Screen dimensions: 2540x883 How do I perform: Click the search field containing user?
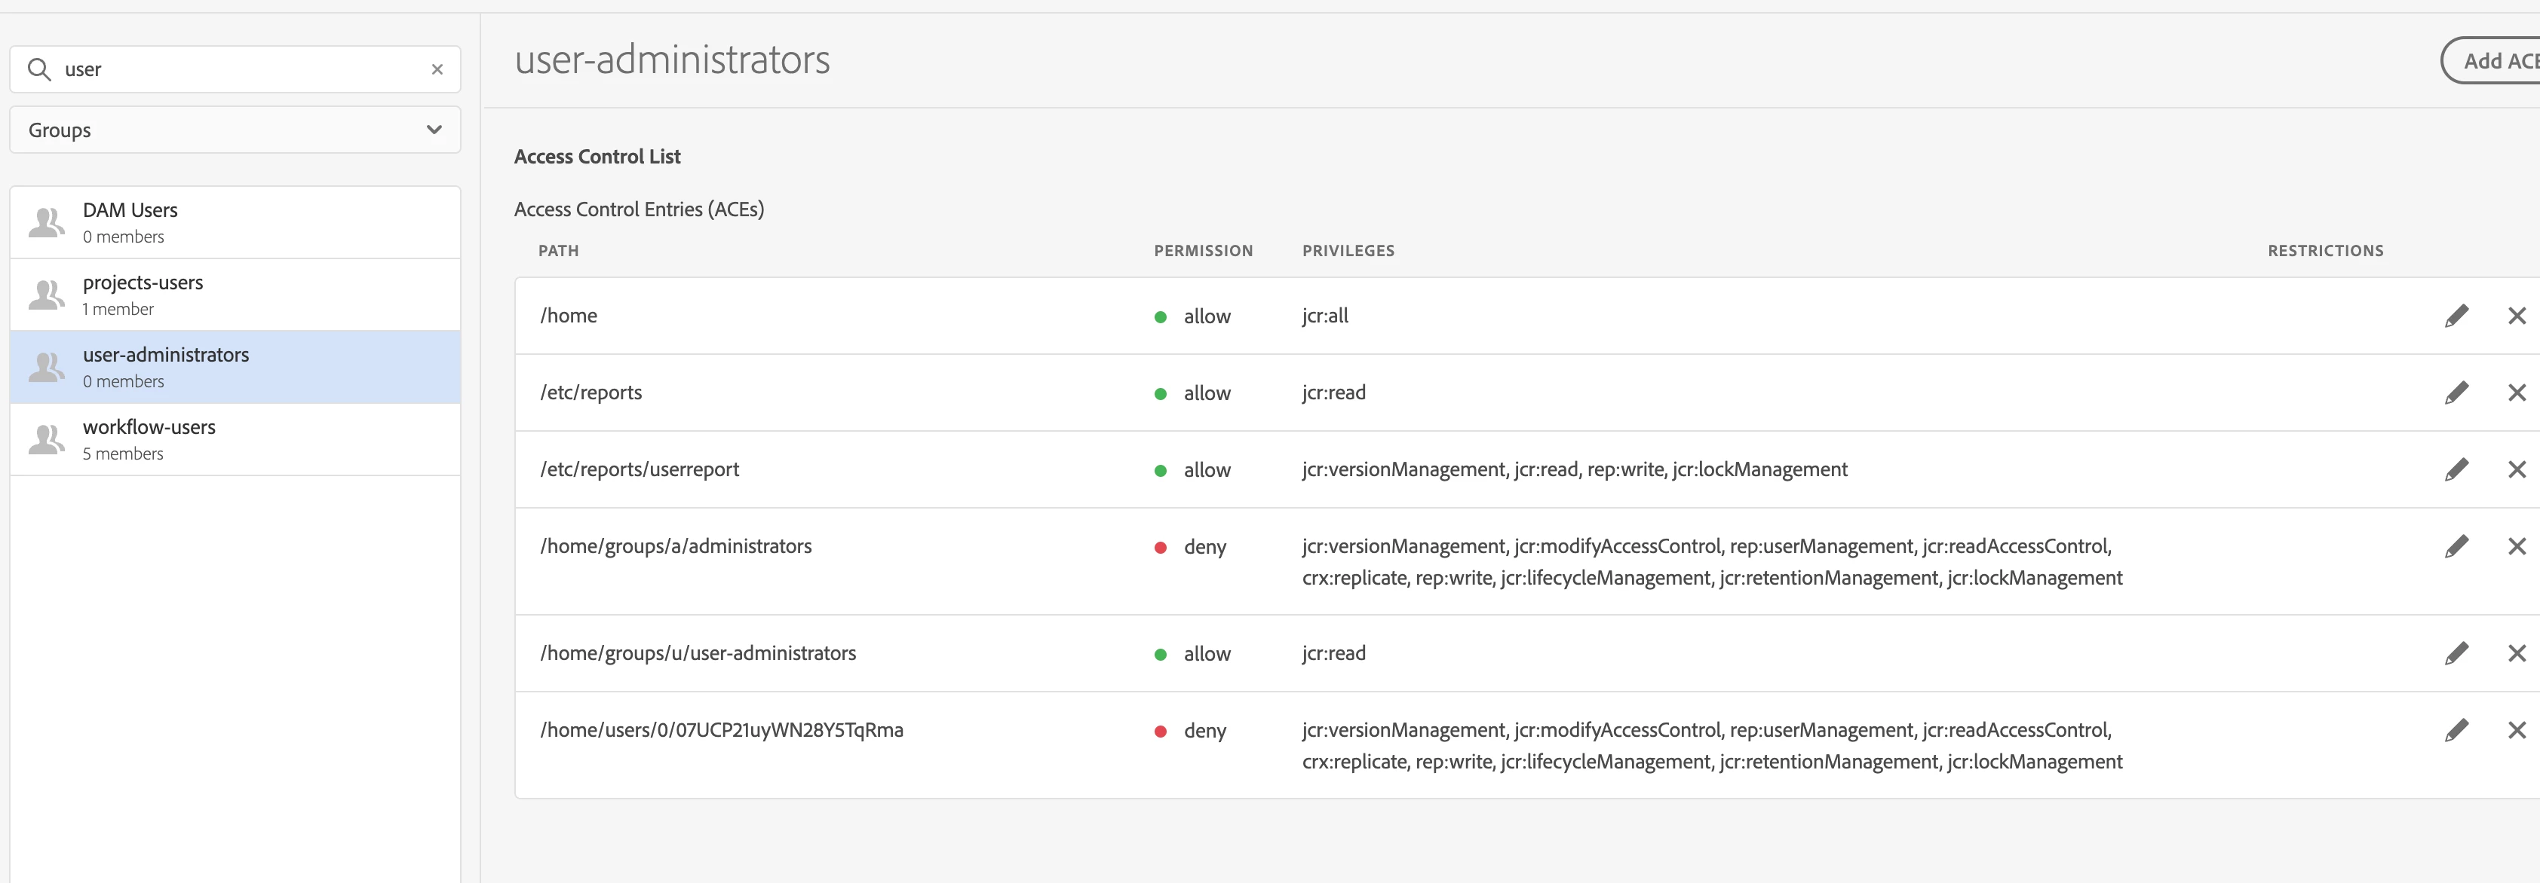pos(237,69)
